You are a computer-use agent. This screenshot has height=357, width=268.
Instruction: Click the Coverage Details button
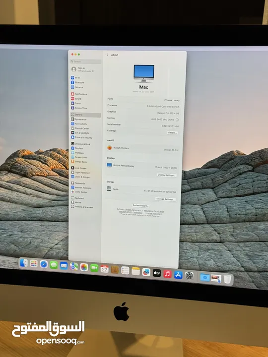[x=173, y=133]
